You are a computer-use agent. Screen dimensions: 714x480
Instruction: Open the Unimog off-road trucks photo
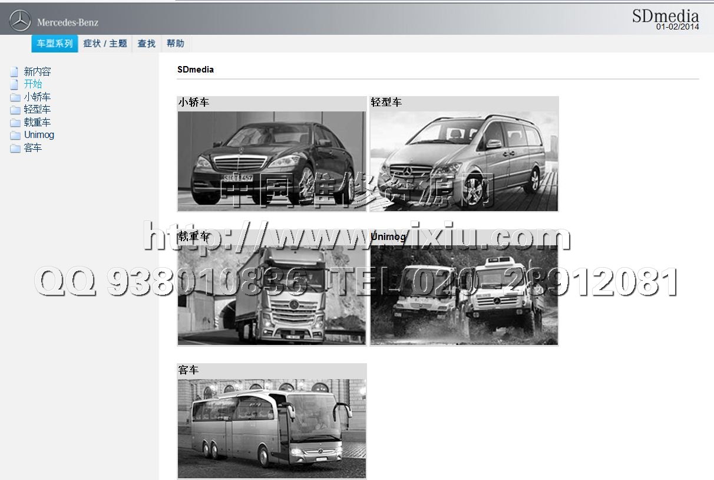pos(464,294)
